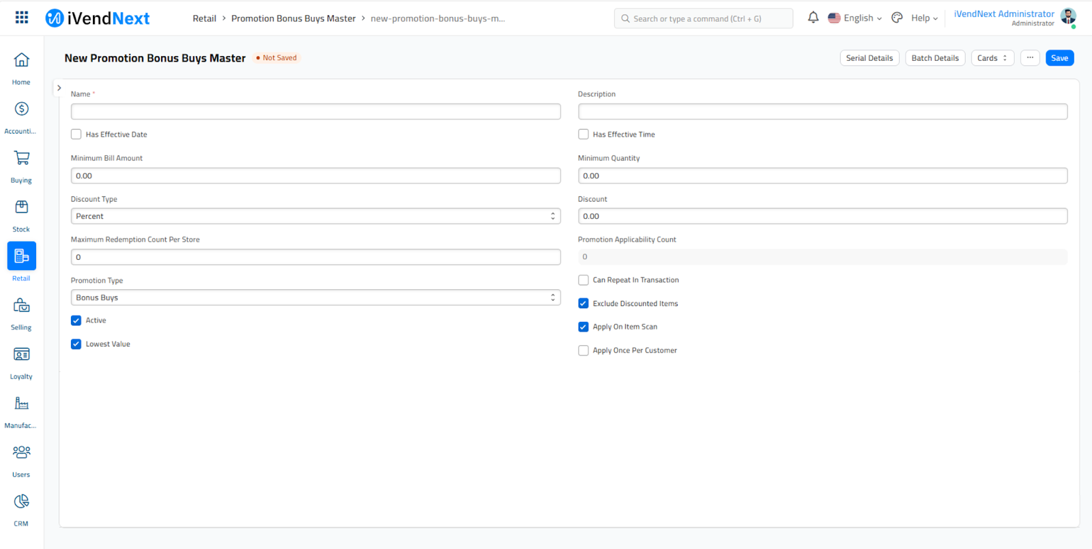Viewport: 1092px width, 549px height.
Task: Tick Apply Once Per Customer checkbox
Action: click(x=584, y=351)
